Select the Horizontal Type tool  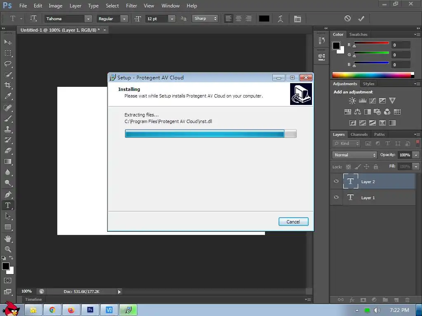[x=7, y=205]
